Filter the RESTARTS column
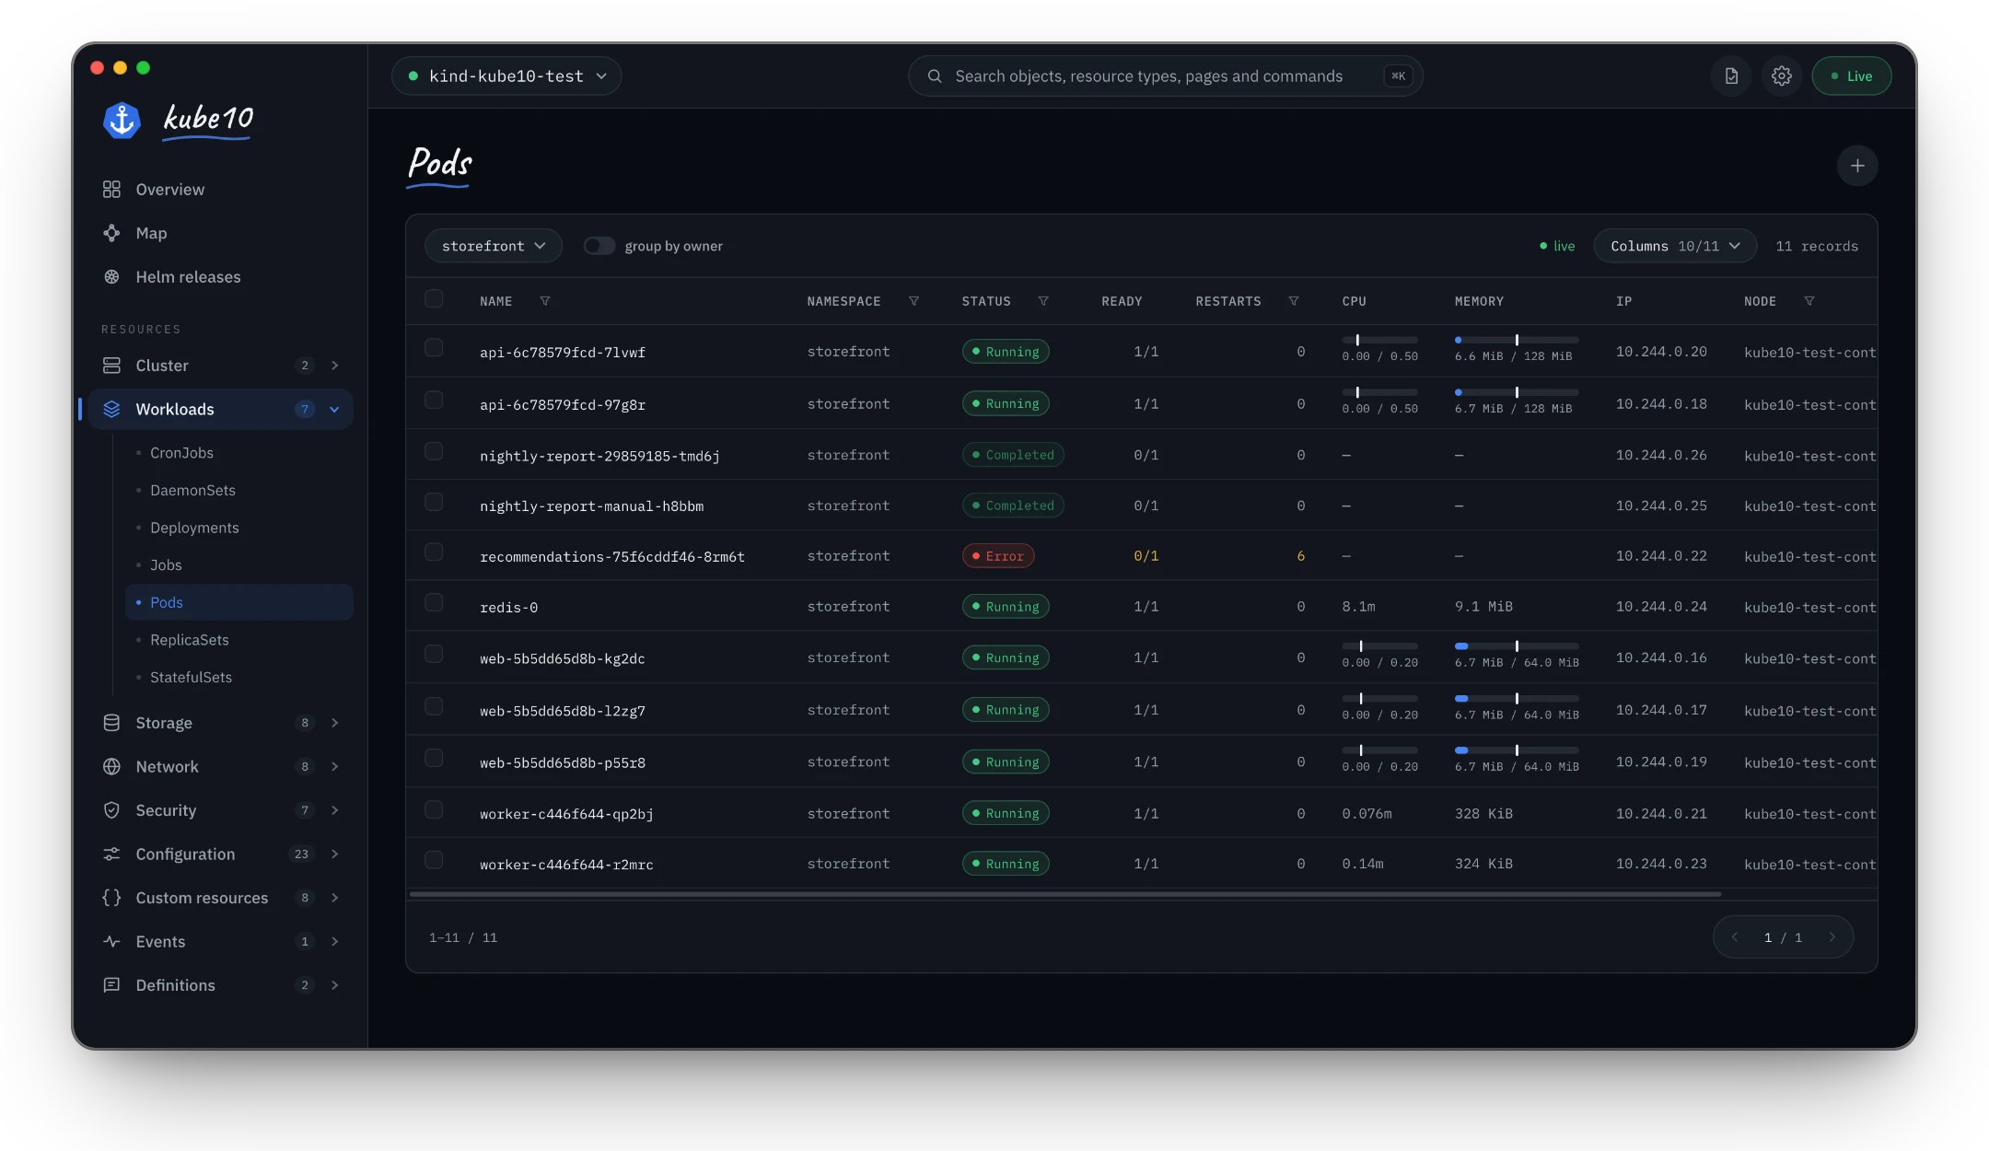The width and height of the screenshot is (1989, 1151). (x=1294, y=301)
